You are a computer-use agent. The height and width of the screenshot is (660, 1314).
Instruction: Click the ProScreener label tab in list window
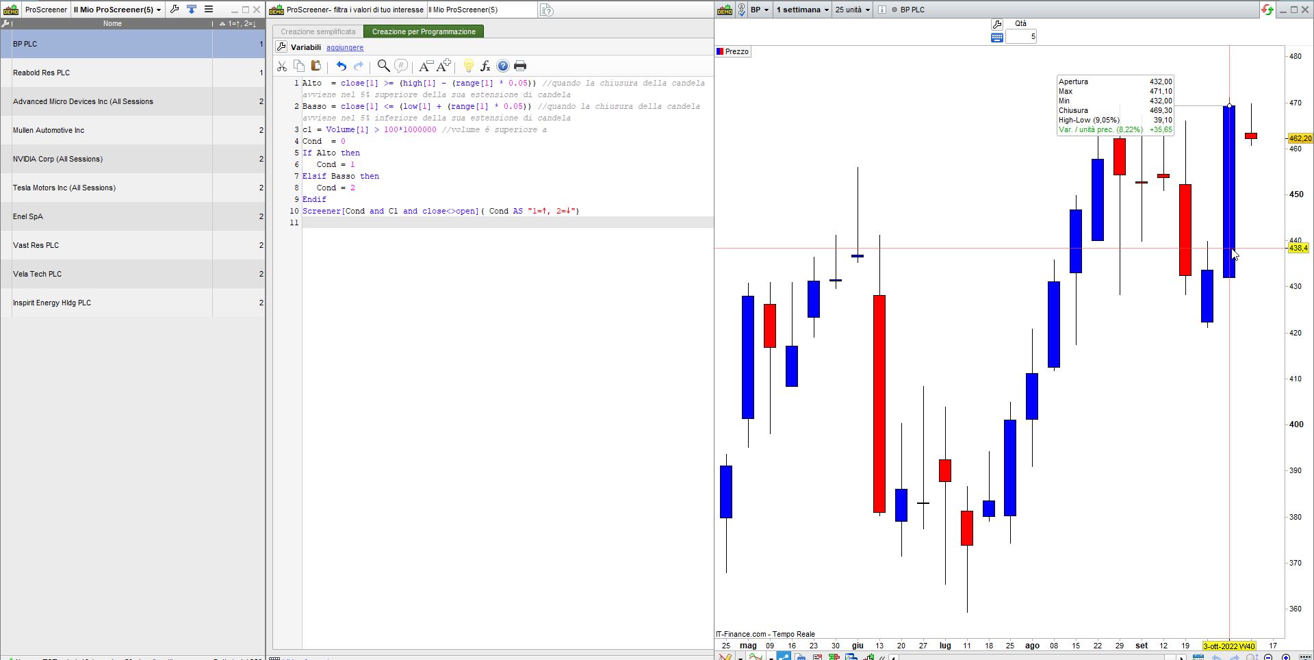click(46, 10)
